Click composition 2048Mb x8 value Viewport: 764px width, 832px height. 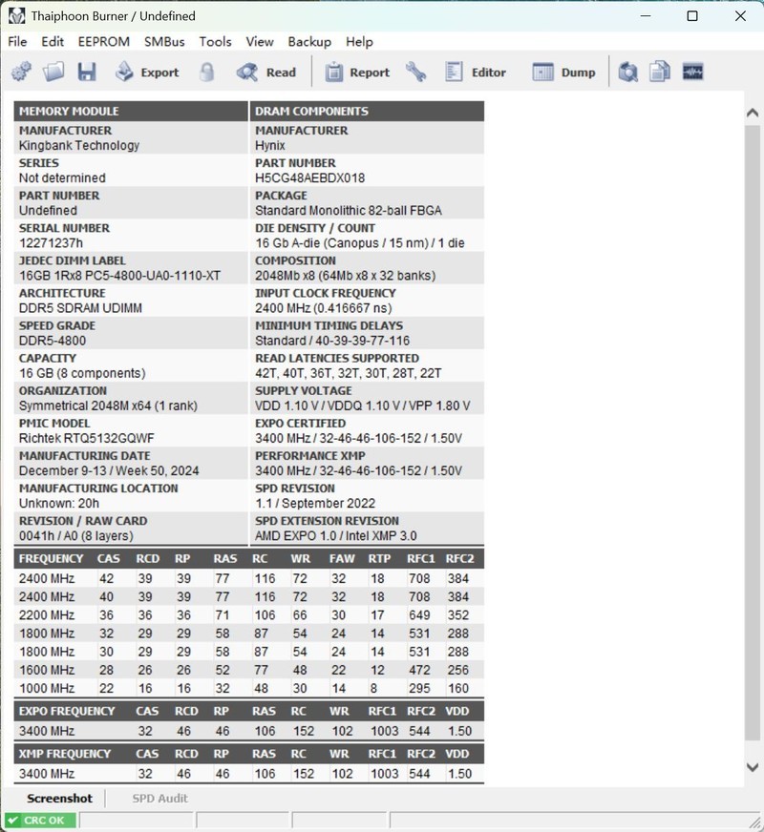345,276
